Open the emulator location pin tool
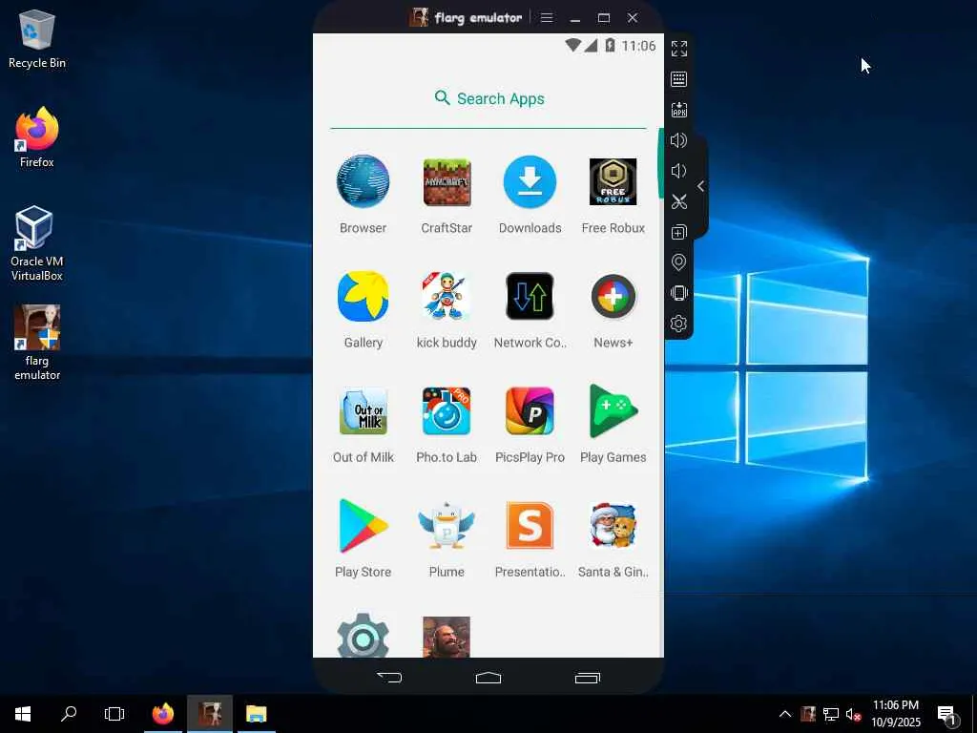977x733 pixels. coord(679,262)
